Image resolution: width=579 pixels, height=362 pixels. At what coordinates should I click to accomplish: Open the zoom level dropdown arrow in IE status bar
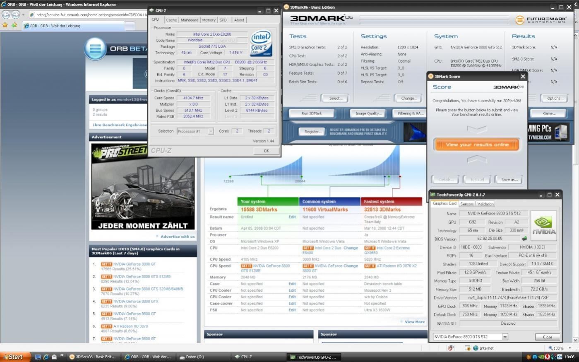570,348
